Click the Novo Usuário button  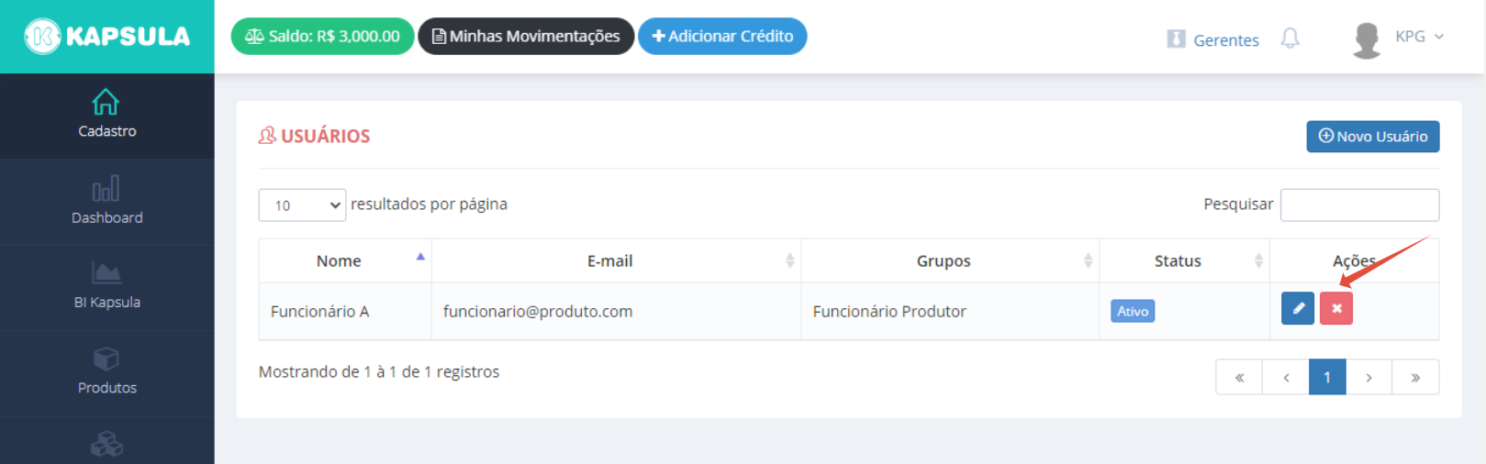[1372, 137]
